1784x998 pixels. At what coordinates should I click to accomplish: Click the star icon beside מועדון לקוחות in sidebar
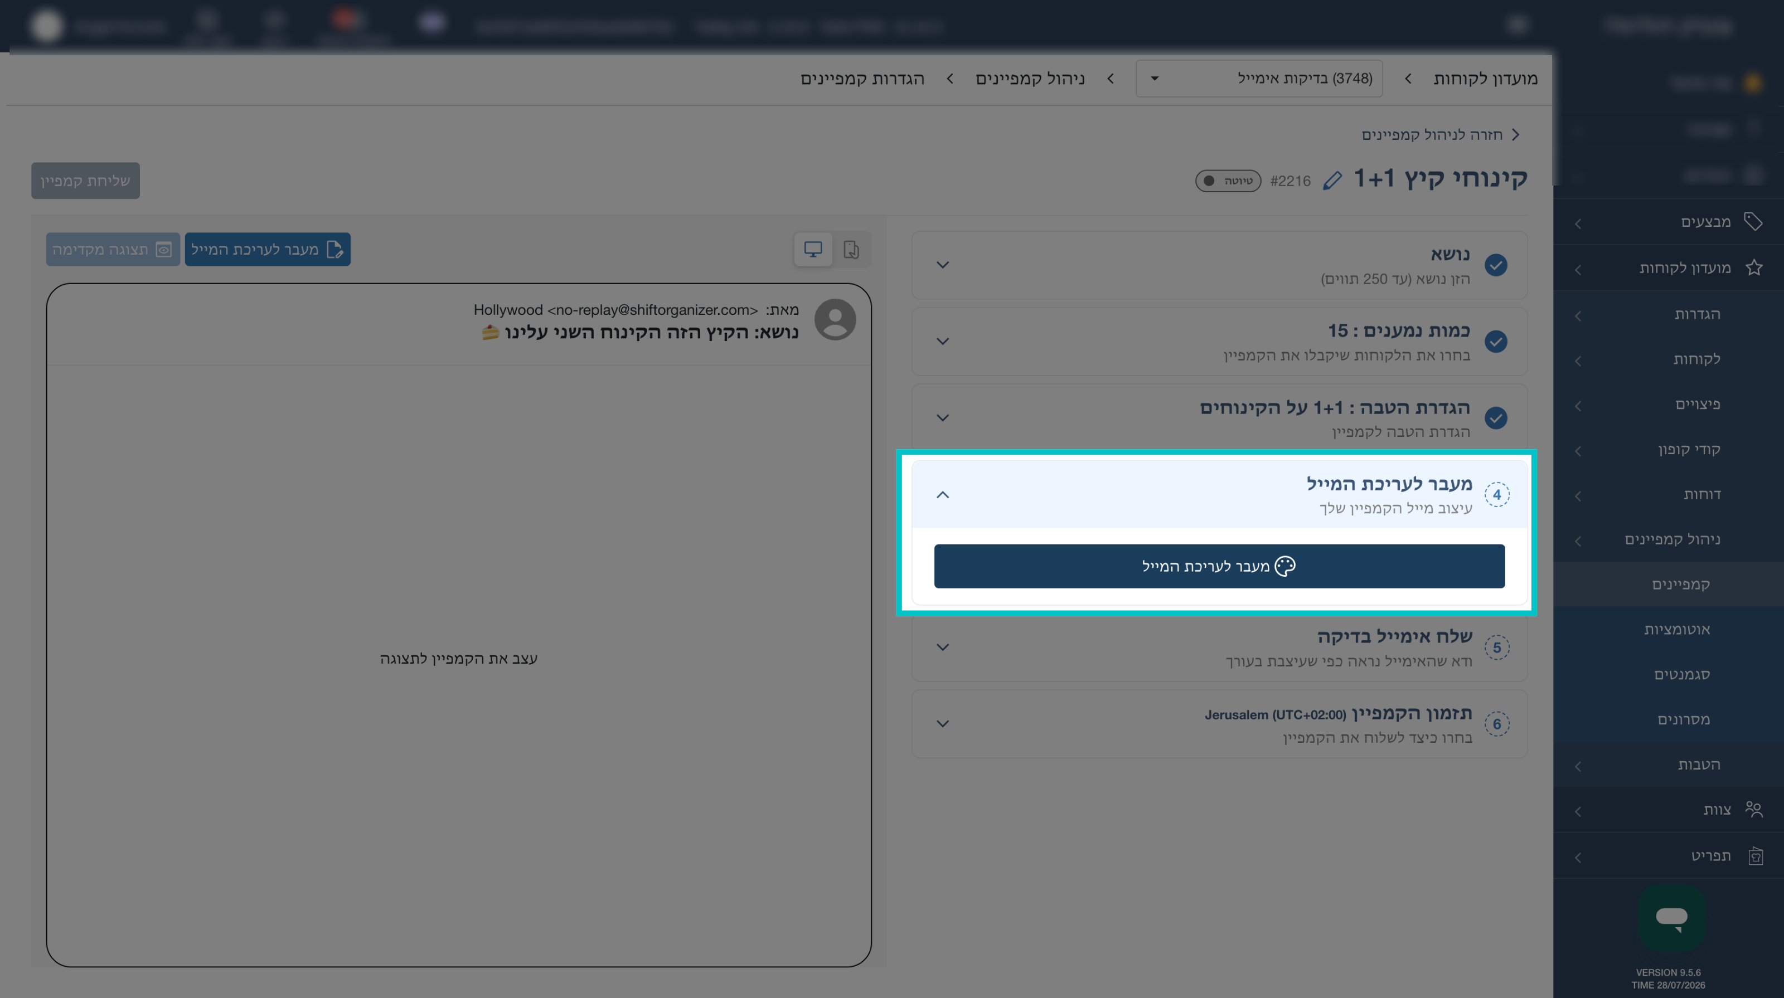(x=1753, y=267)
